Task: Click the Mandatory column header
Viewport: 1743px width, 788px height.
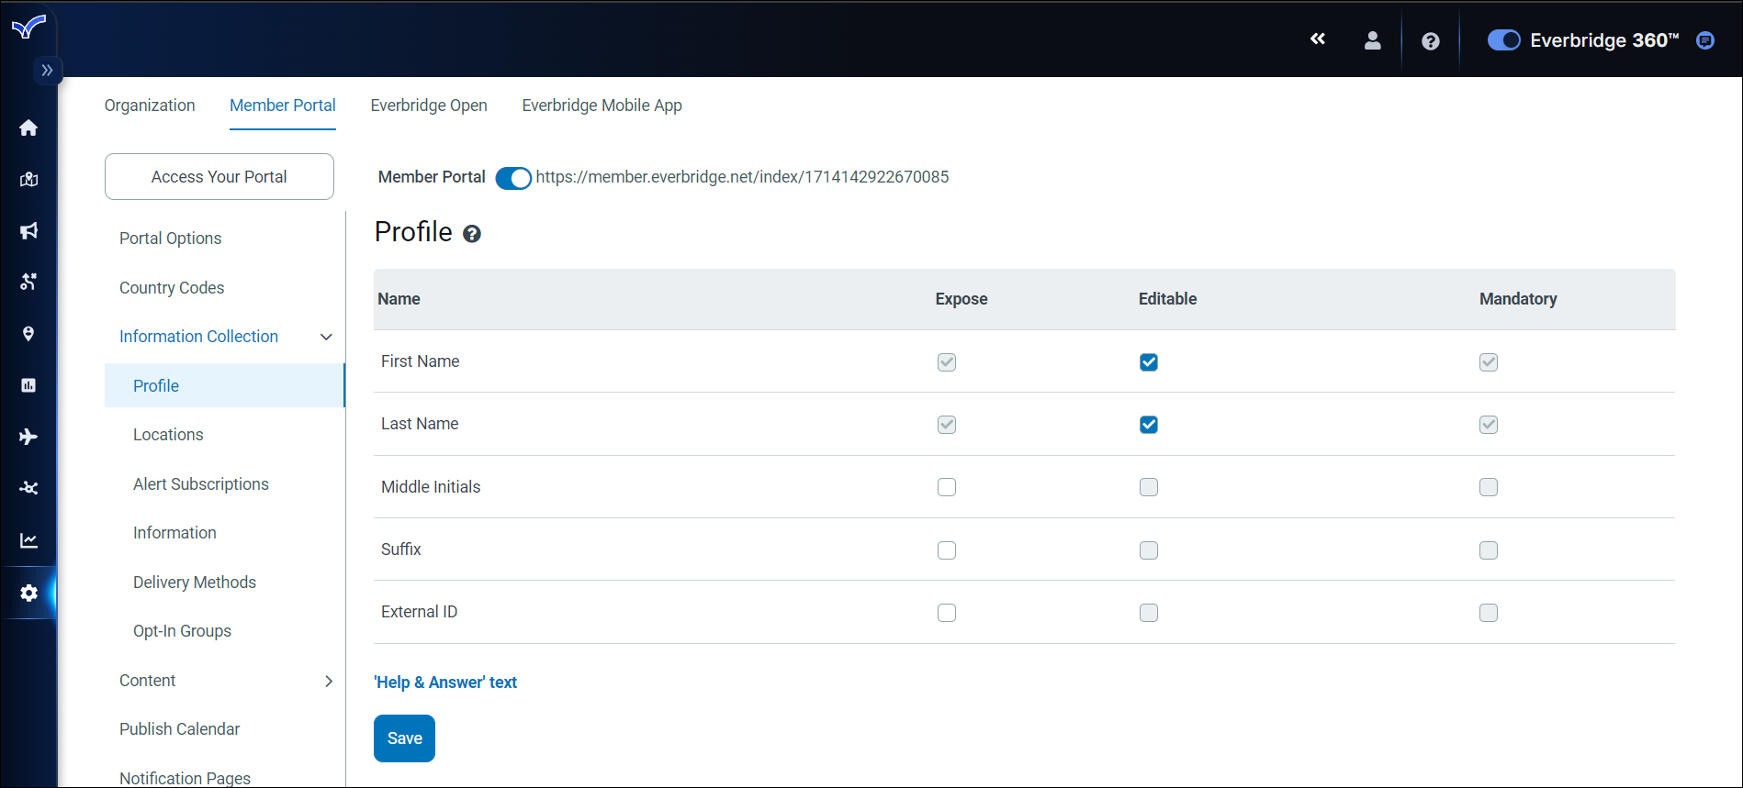Action: coord(1518,299)
